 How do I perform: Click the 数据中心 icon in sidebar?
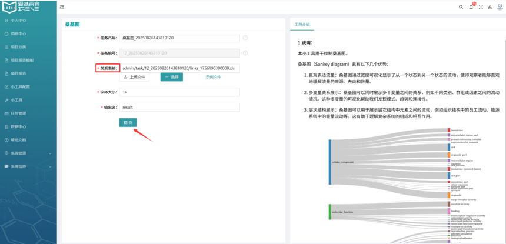(x=6, y=126)
